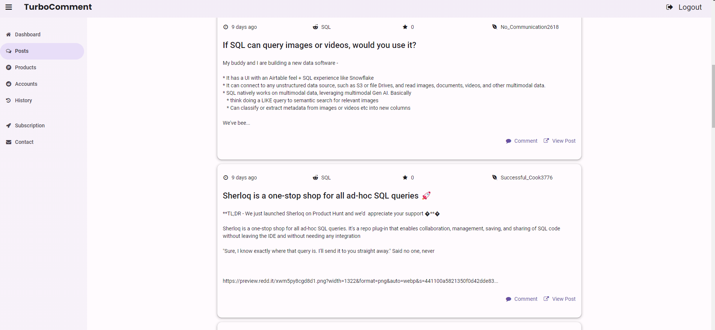Open the History menu item
715x330 pixels.
tap(23, 100)
